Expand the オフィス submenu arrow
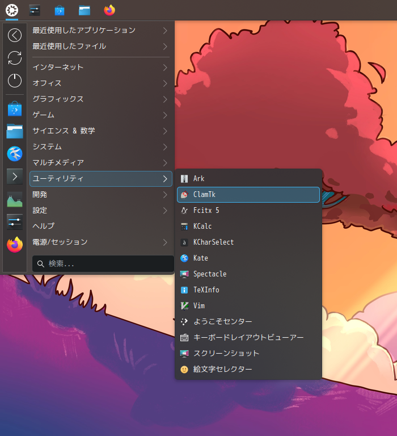Image resolution: width=397 pixels, height=436 pixels. (x=165, y=83)
